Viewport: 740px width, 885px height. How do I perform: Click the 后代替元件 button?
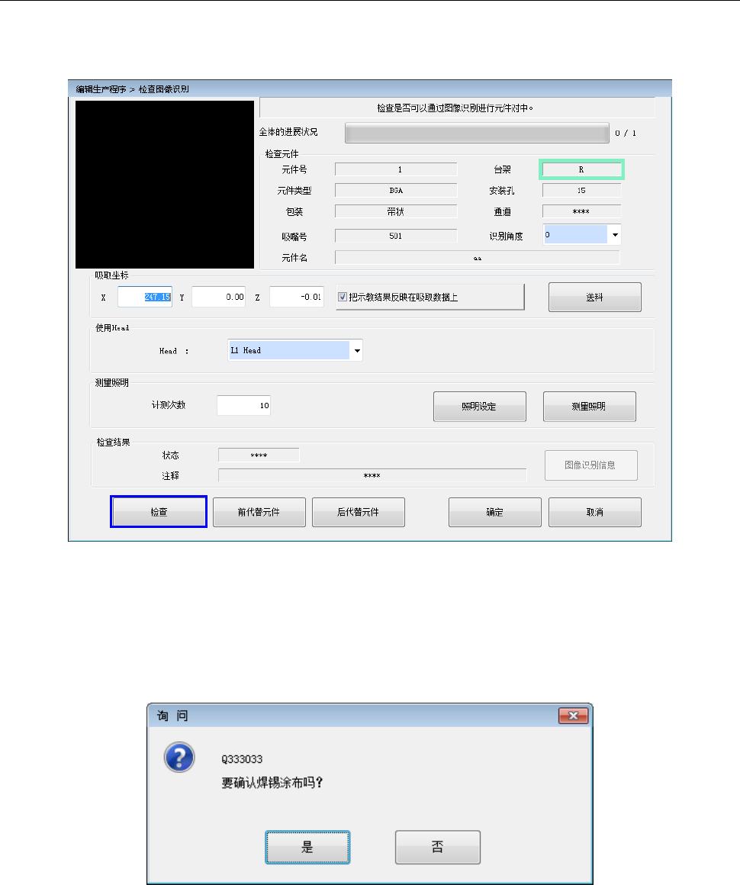tap(359, 512)
